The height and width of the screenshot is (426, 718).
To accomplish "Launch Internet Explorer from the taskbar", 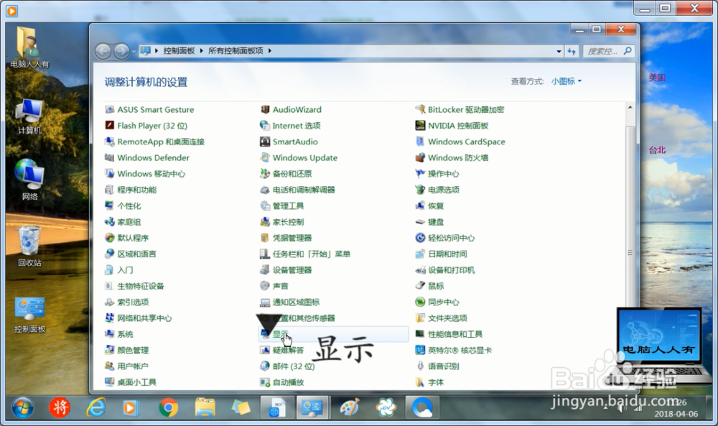I will tap(95, 407).
